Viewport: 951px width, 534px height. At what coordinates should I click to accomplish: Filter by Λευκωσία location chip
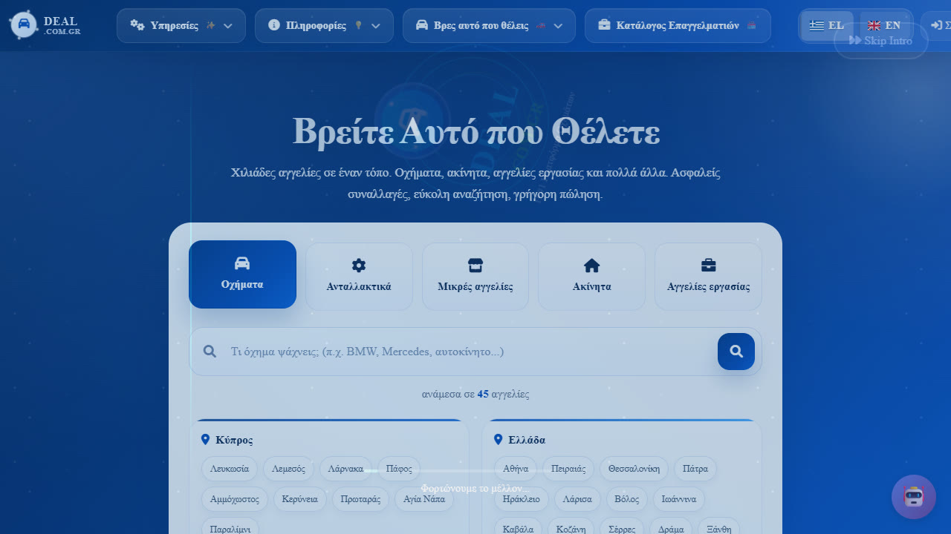[x=230, y=469]
